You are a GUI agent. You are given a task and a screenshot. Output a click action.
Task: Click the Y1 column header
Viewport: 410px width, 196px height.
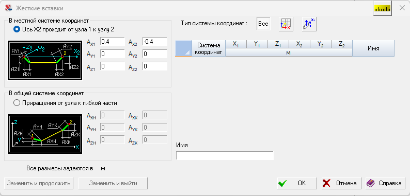tap(257, 44)
